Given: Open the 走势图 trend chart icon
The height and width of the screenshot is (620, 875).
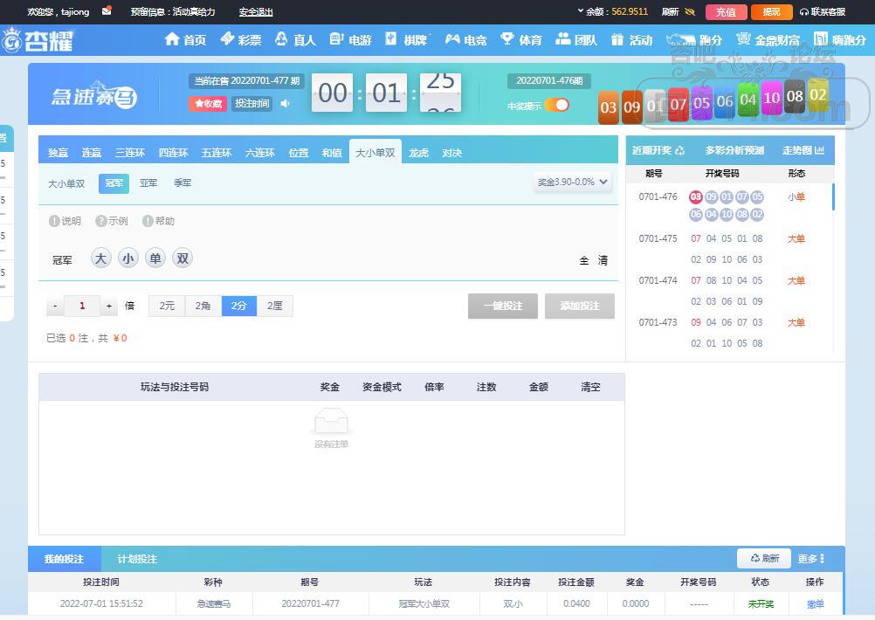Looking at the screenshot, I should click(819, 150).
